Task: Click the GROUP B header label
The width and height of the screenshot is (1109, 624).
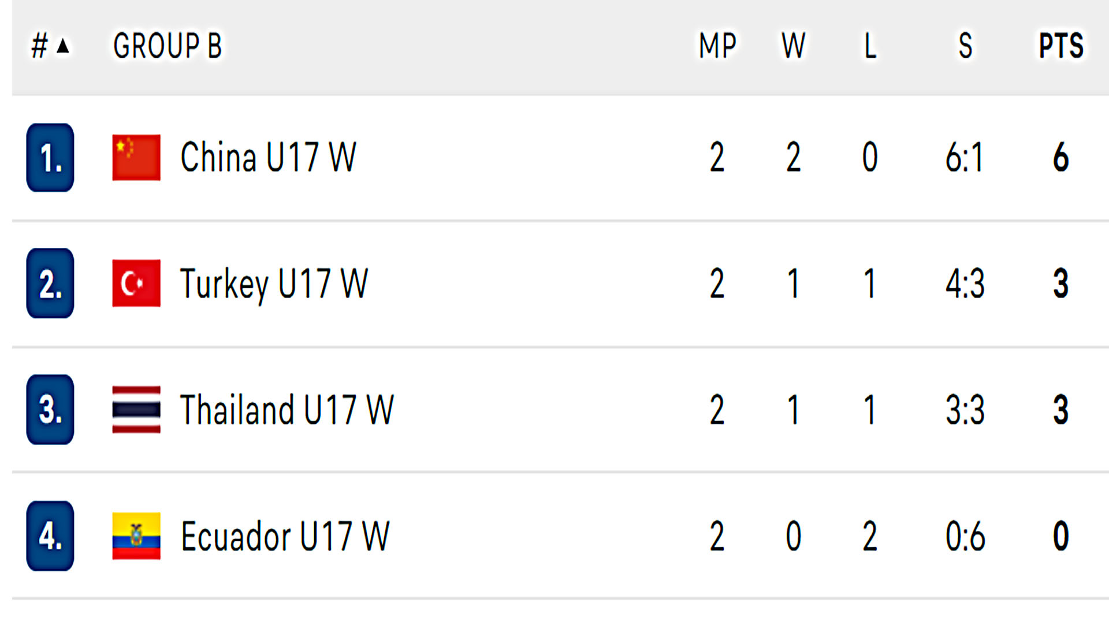Action: pyautogui.click(x=168, y=46)
